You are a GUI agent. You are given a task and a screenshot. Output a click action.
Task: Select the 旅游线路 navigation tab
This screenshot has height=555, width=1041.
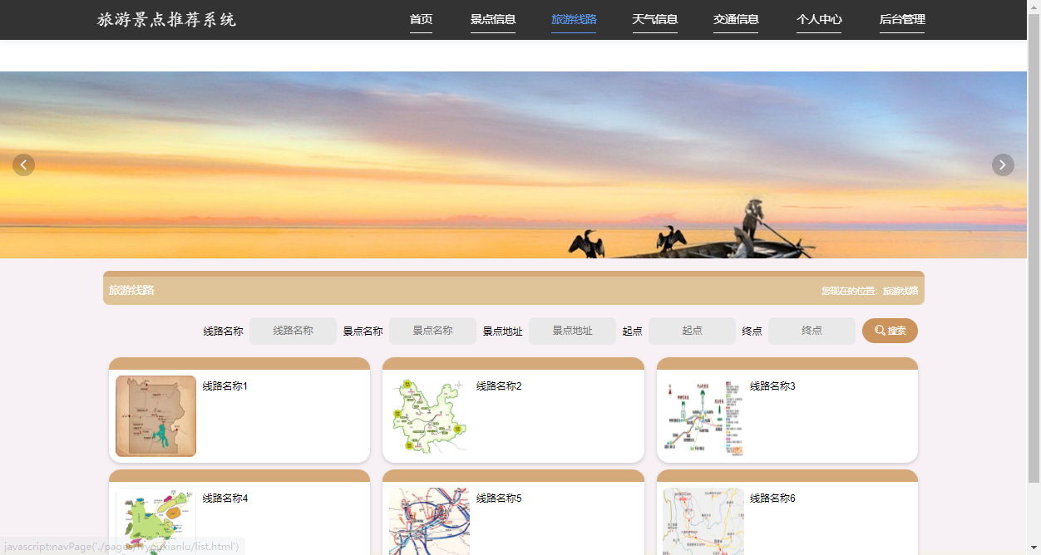click(573, 20)
